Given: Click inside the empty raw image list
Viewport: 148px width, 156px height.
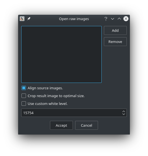Looking at the screenshot, I should point(61,54).
